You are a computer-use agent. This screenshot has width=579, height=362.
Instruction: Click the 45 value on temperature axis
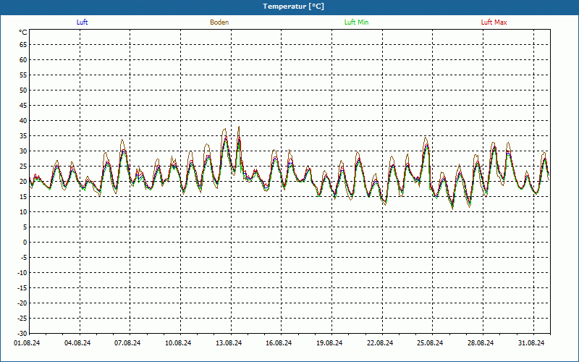pos(23,106)
